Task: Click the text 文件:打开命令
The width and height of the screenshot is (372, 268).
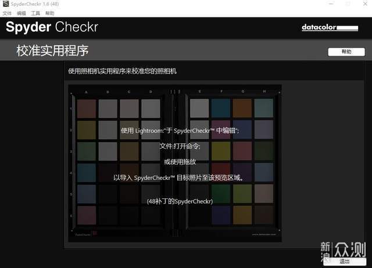Action: click(x=180, y=146)
